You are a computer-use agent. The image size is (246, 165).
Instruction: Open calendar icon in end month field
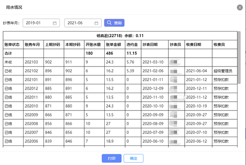[x=96, y=23]
